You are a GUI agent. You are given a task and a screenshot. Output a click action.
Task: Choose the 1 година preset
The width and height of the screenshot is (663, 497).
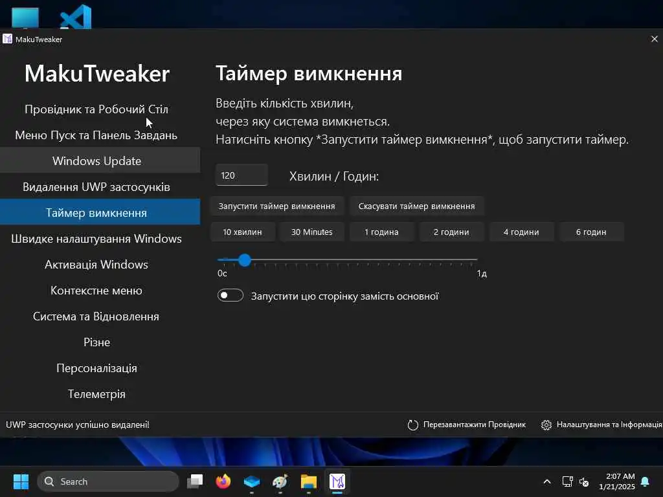click(x=381, y=232)
